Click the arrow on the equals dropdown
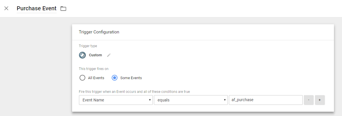Screen dimensions: 342x116 click(225, 100)
